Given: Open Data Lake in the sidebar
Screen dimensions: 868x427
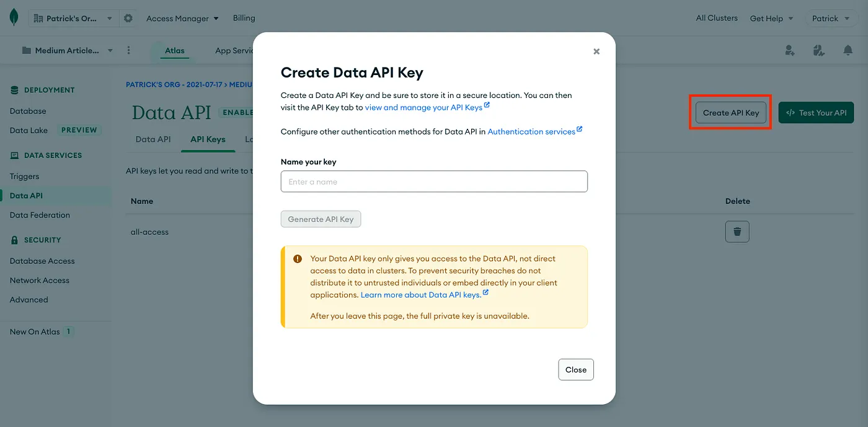Looking at the screenshot, I should point(29,130).
